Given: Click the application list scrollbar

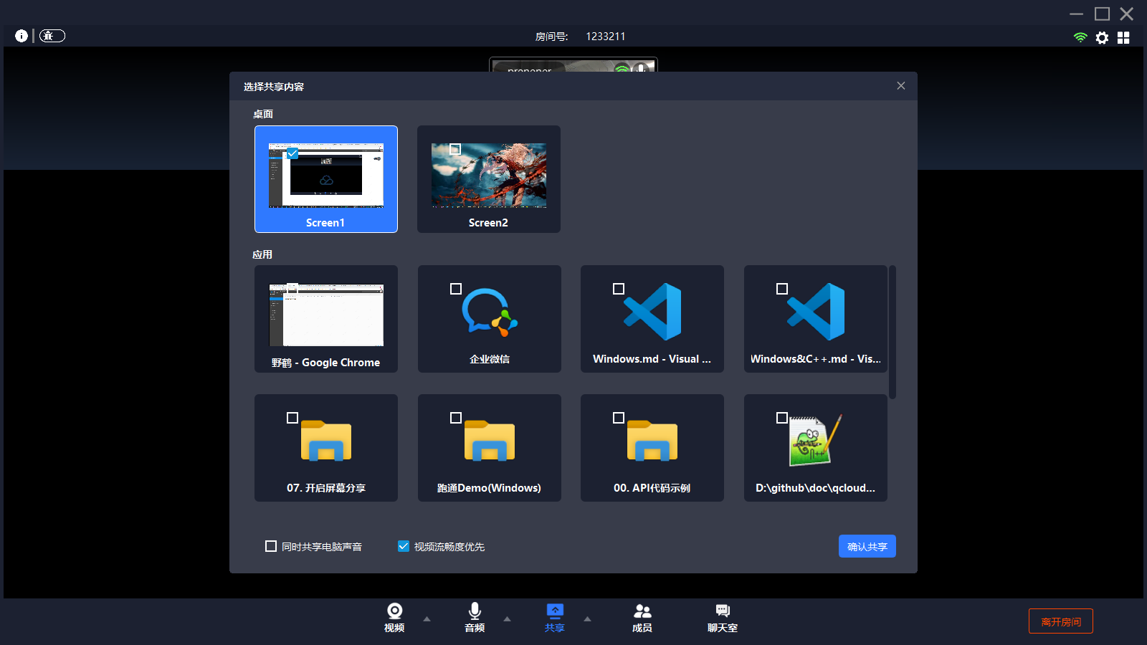Looking at the screenshot, I should pyautogui.click(x=893, y=332).
